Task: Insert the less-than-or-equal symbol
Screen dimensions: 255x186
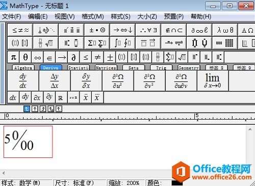Action: [86, 57]
